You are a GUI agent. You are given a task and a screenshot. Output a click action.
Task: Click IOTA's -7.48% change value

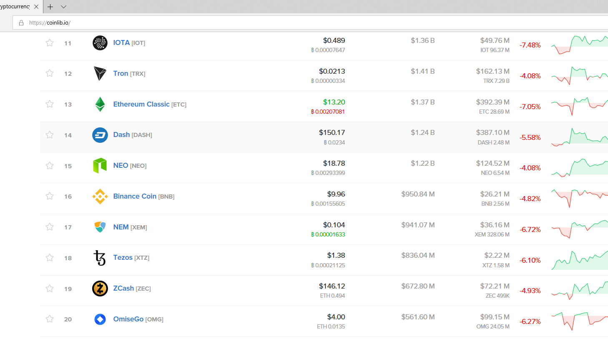[x=530, y=45]
